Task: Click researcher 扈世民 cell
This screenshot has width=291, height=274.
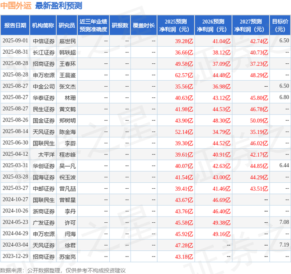Action: pyautogui.click(x=67, y=41)
